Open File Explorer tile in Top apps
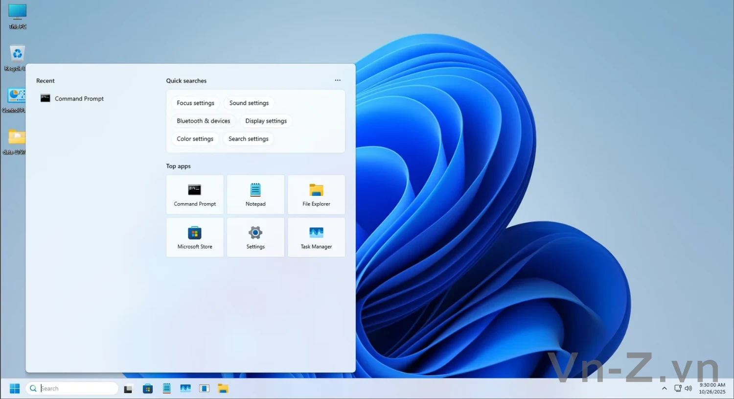This screenshot has height=399, width=734. click(316, 194)
